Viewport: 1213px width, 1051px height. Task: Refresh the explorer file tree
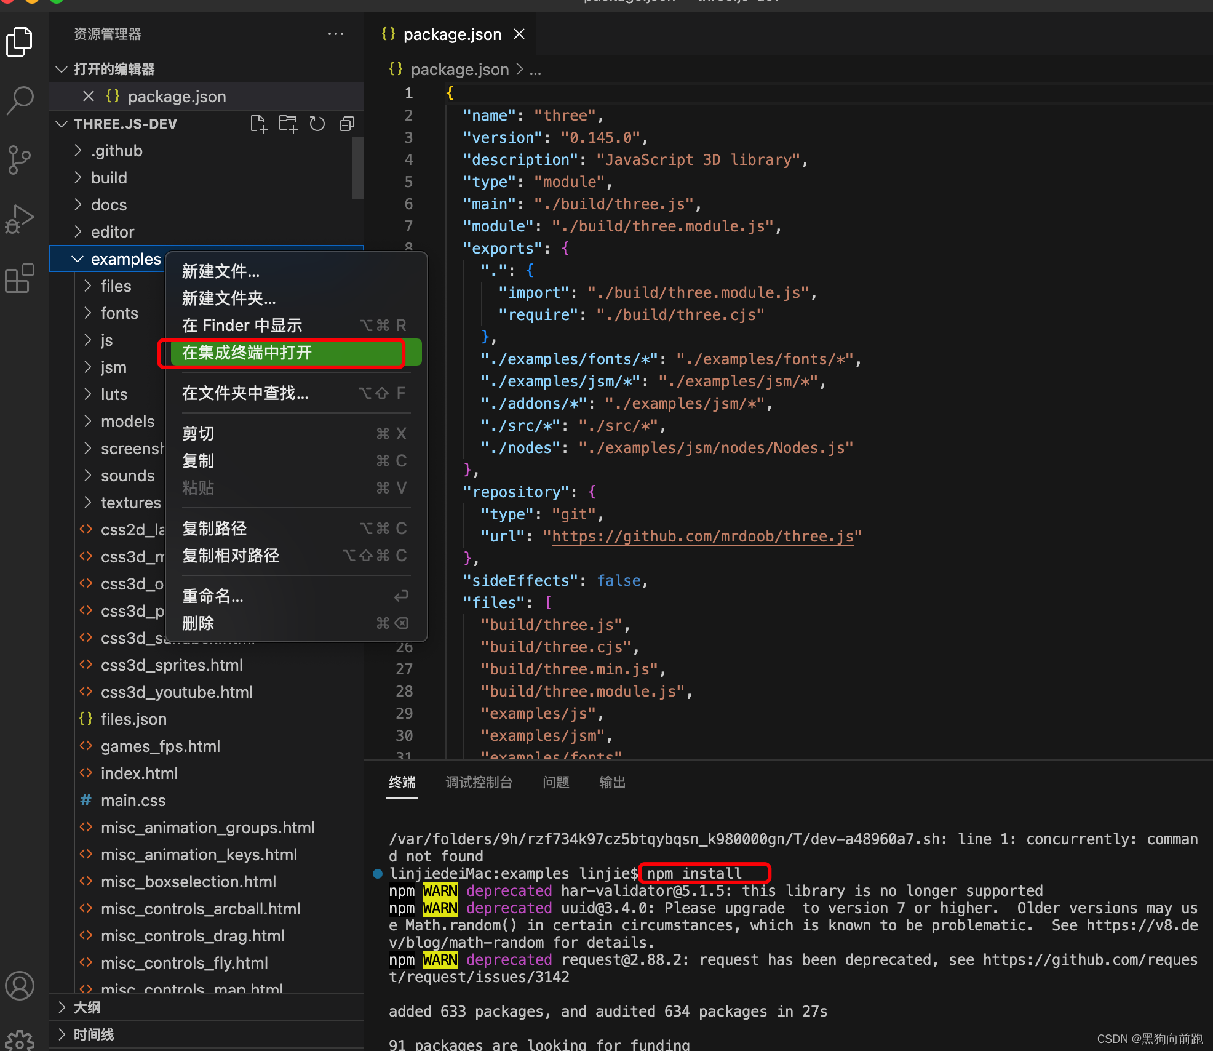coord(317,124)
